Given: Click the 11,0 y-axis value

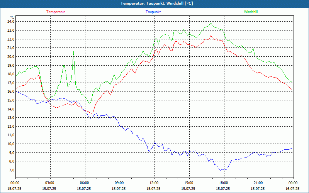Looking at the screenshot, I should coord(11,135).
